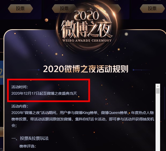166x151 pixels.
Task: Click the second 投票 vote button
Action: 64,9
